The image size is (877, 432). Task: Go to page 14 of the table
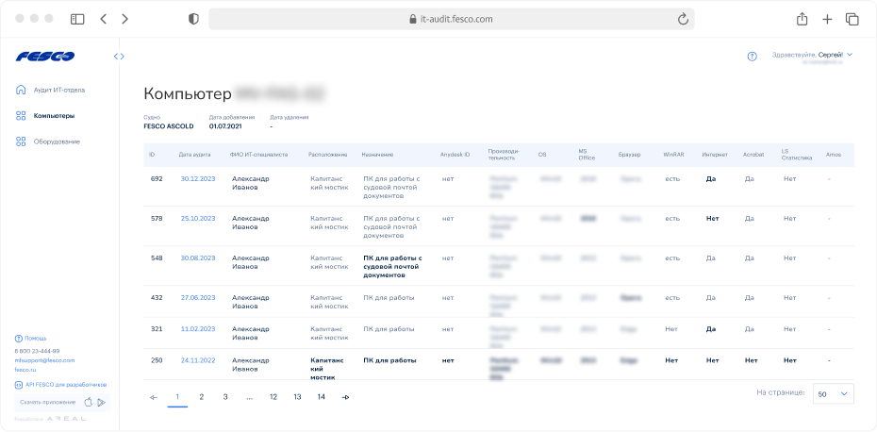click(x=322, y=397)
